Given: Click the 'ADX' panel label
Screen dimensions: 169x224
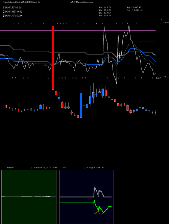Looking at the screenshot, I should click(x=64, y=168).
